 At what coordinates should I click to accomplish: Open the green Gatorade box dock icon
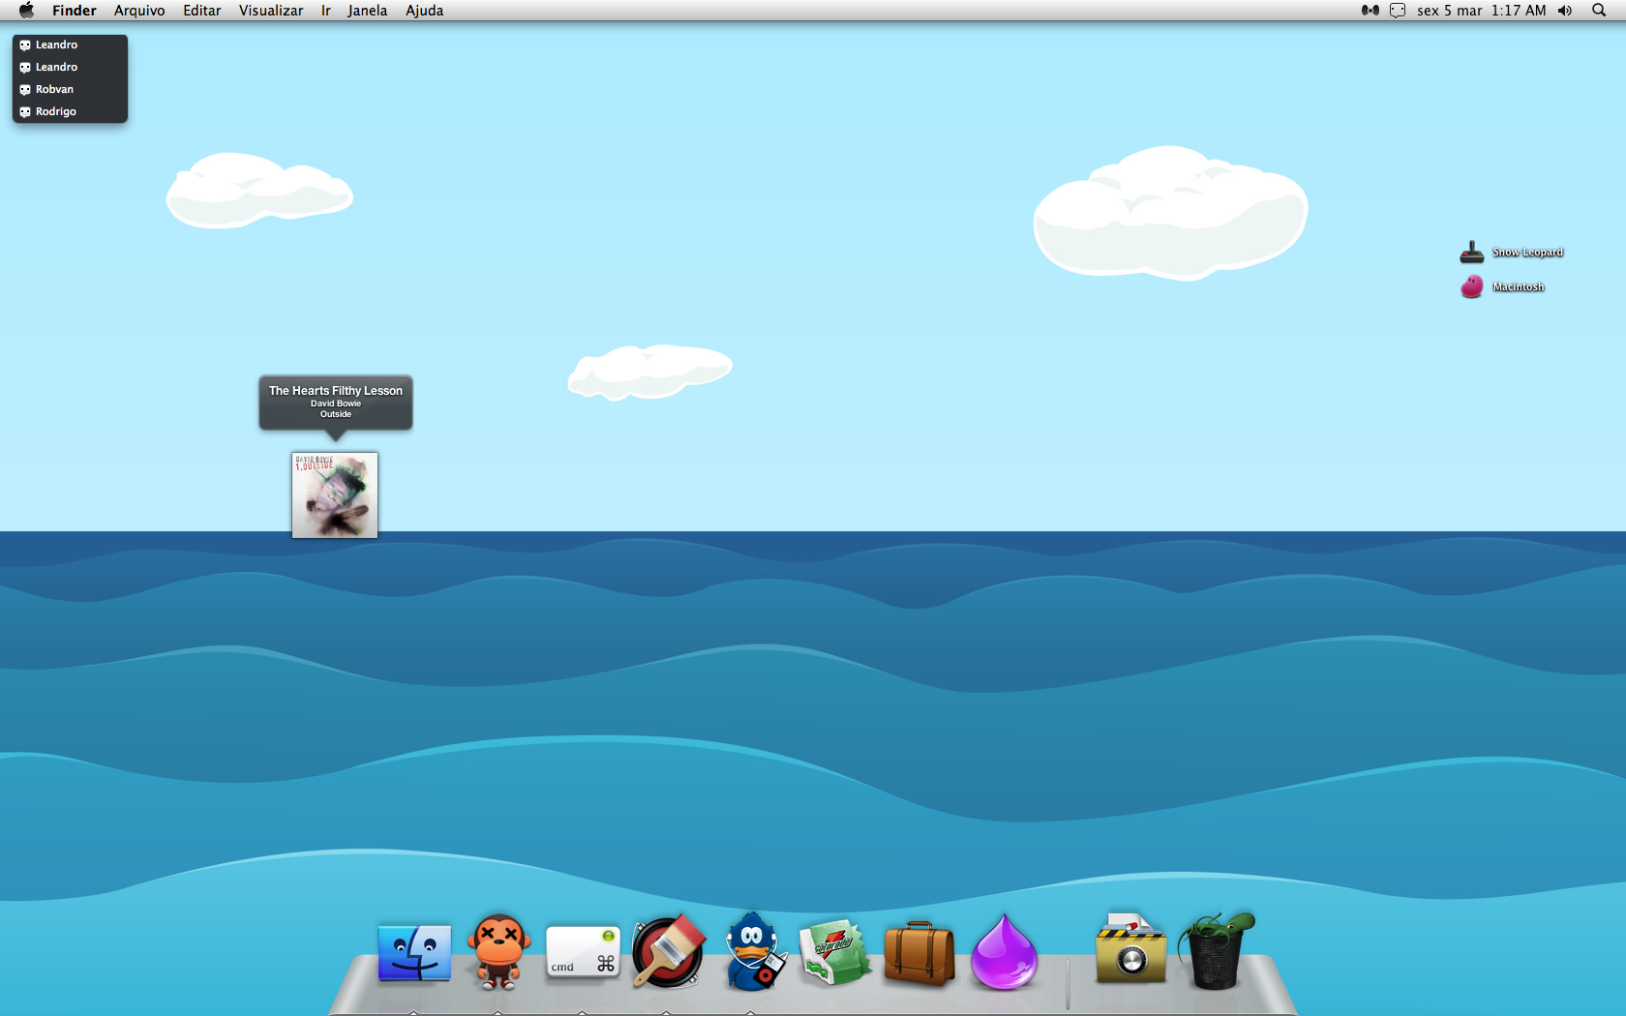point(834,951)
